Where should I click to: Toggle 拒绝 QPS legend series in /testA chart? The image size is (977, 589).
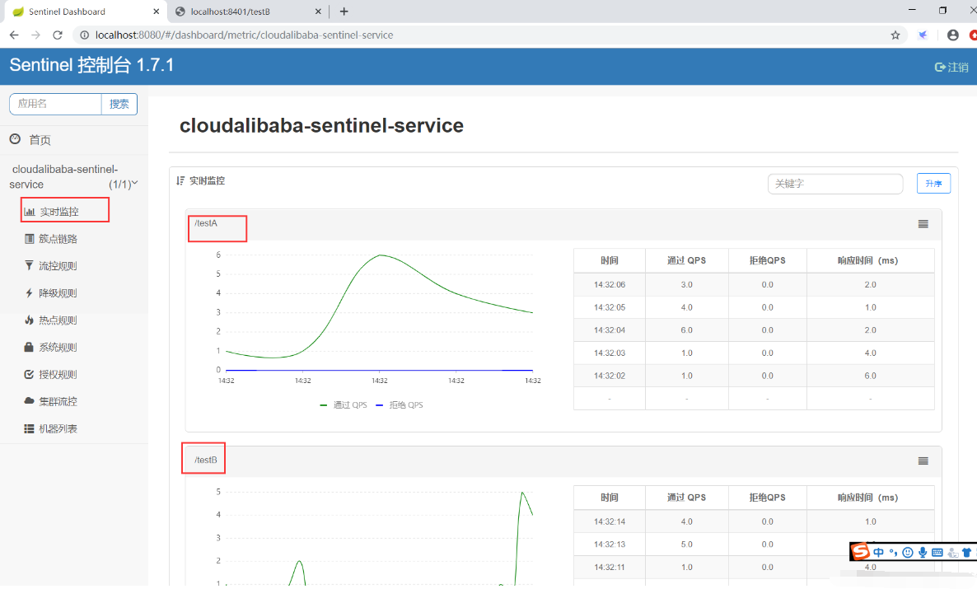pos(400,405)
